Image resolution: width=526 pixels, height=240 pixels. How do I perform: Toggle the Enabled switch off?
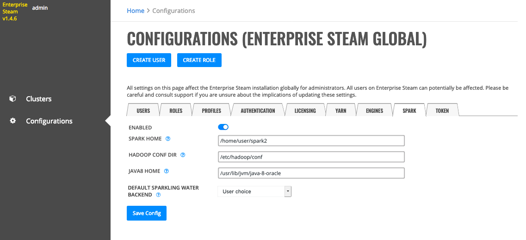223,127
